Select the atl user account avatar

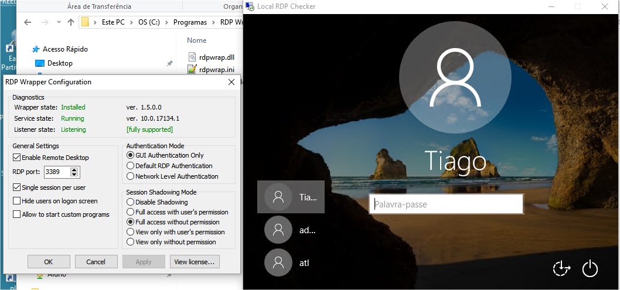pyautogui.click(x=278, y=262)
